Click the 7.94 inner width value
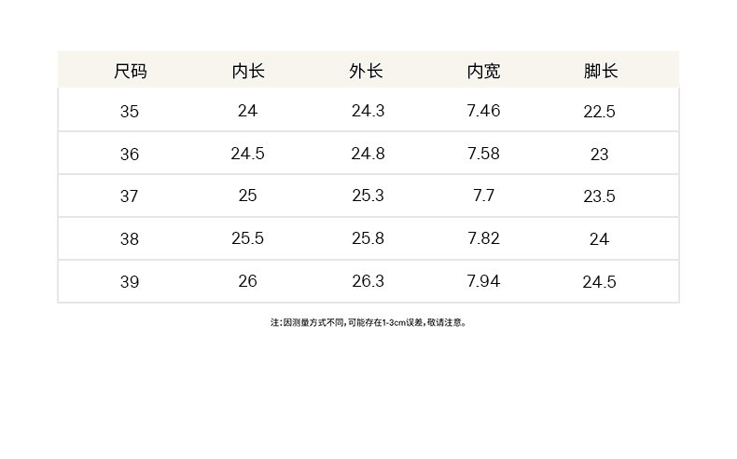737x459 pixels. click(x=483, y=281)
